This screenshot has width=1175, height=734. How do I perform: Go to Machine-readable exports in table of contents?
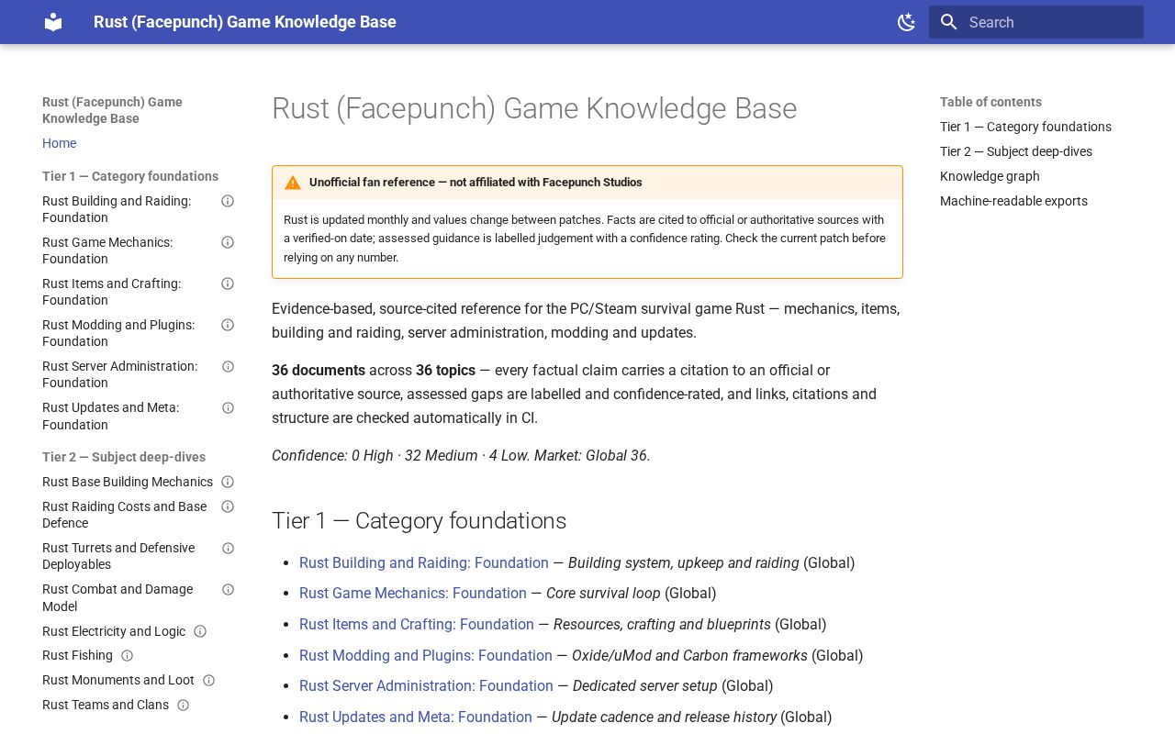[x=1013, y=201]
